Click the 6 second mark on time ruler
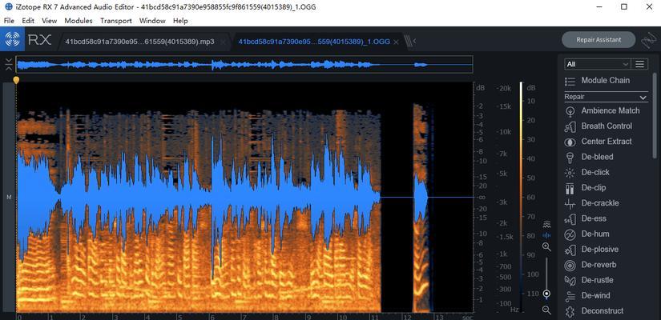661x320 pixels. (x=212, y=317)
